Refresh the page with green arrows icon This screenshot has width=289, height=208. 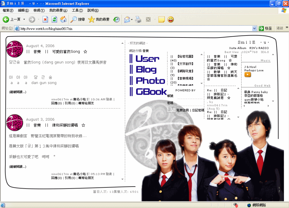(x=54, y=19)
